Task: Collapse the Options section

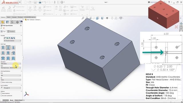Action: [x=21, y=91]
